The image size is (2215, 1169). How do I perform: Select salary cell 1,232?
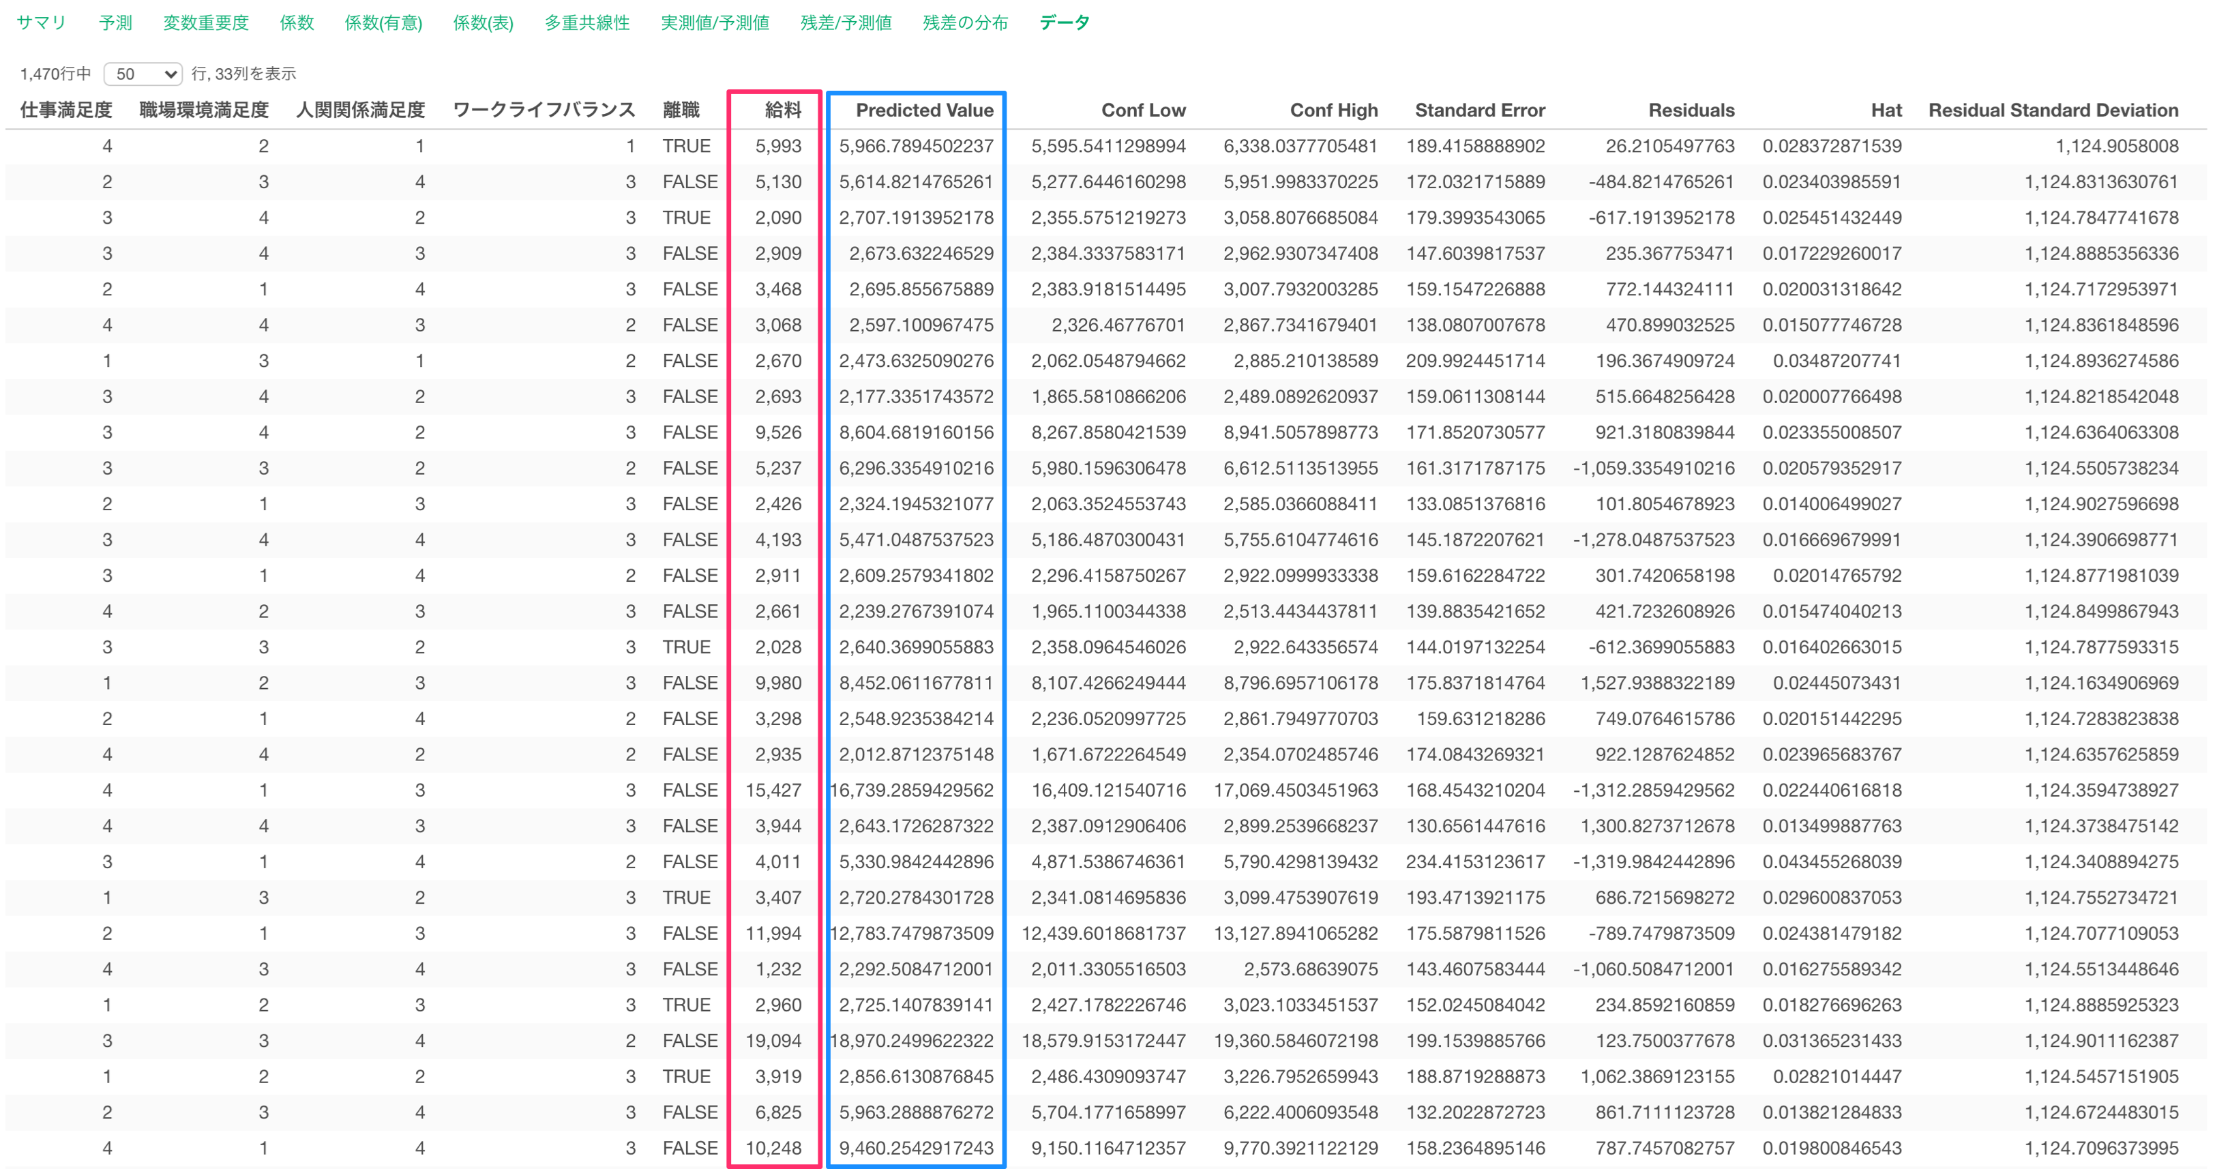[x=778, y=968]
